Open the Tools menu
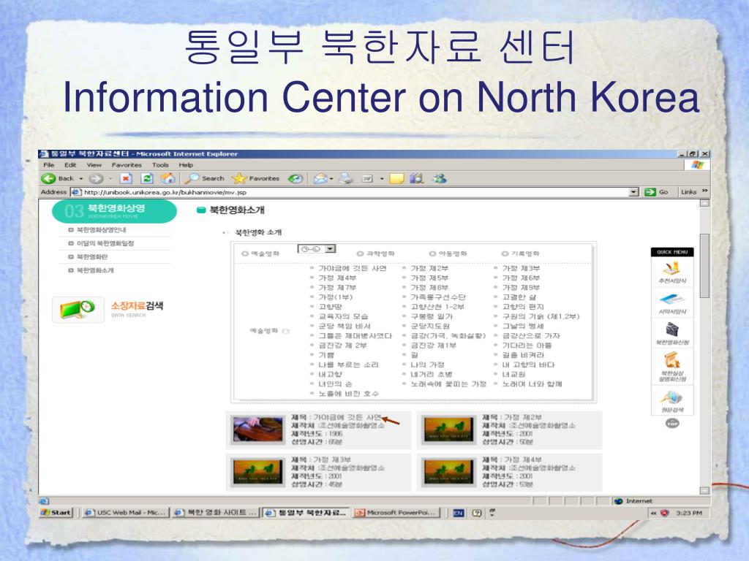 [x=160, y=165]
